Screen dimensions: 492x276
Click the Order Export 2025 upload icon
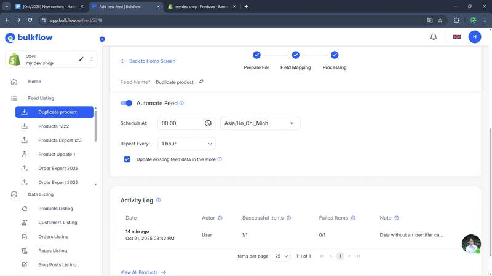click(24, 182)
